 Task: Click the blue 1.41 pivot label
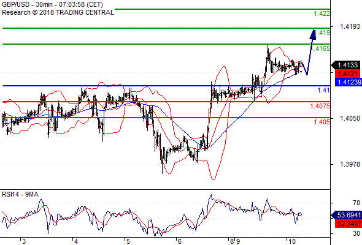pyautogui.click(x=324, y=90)
